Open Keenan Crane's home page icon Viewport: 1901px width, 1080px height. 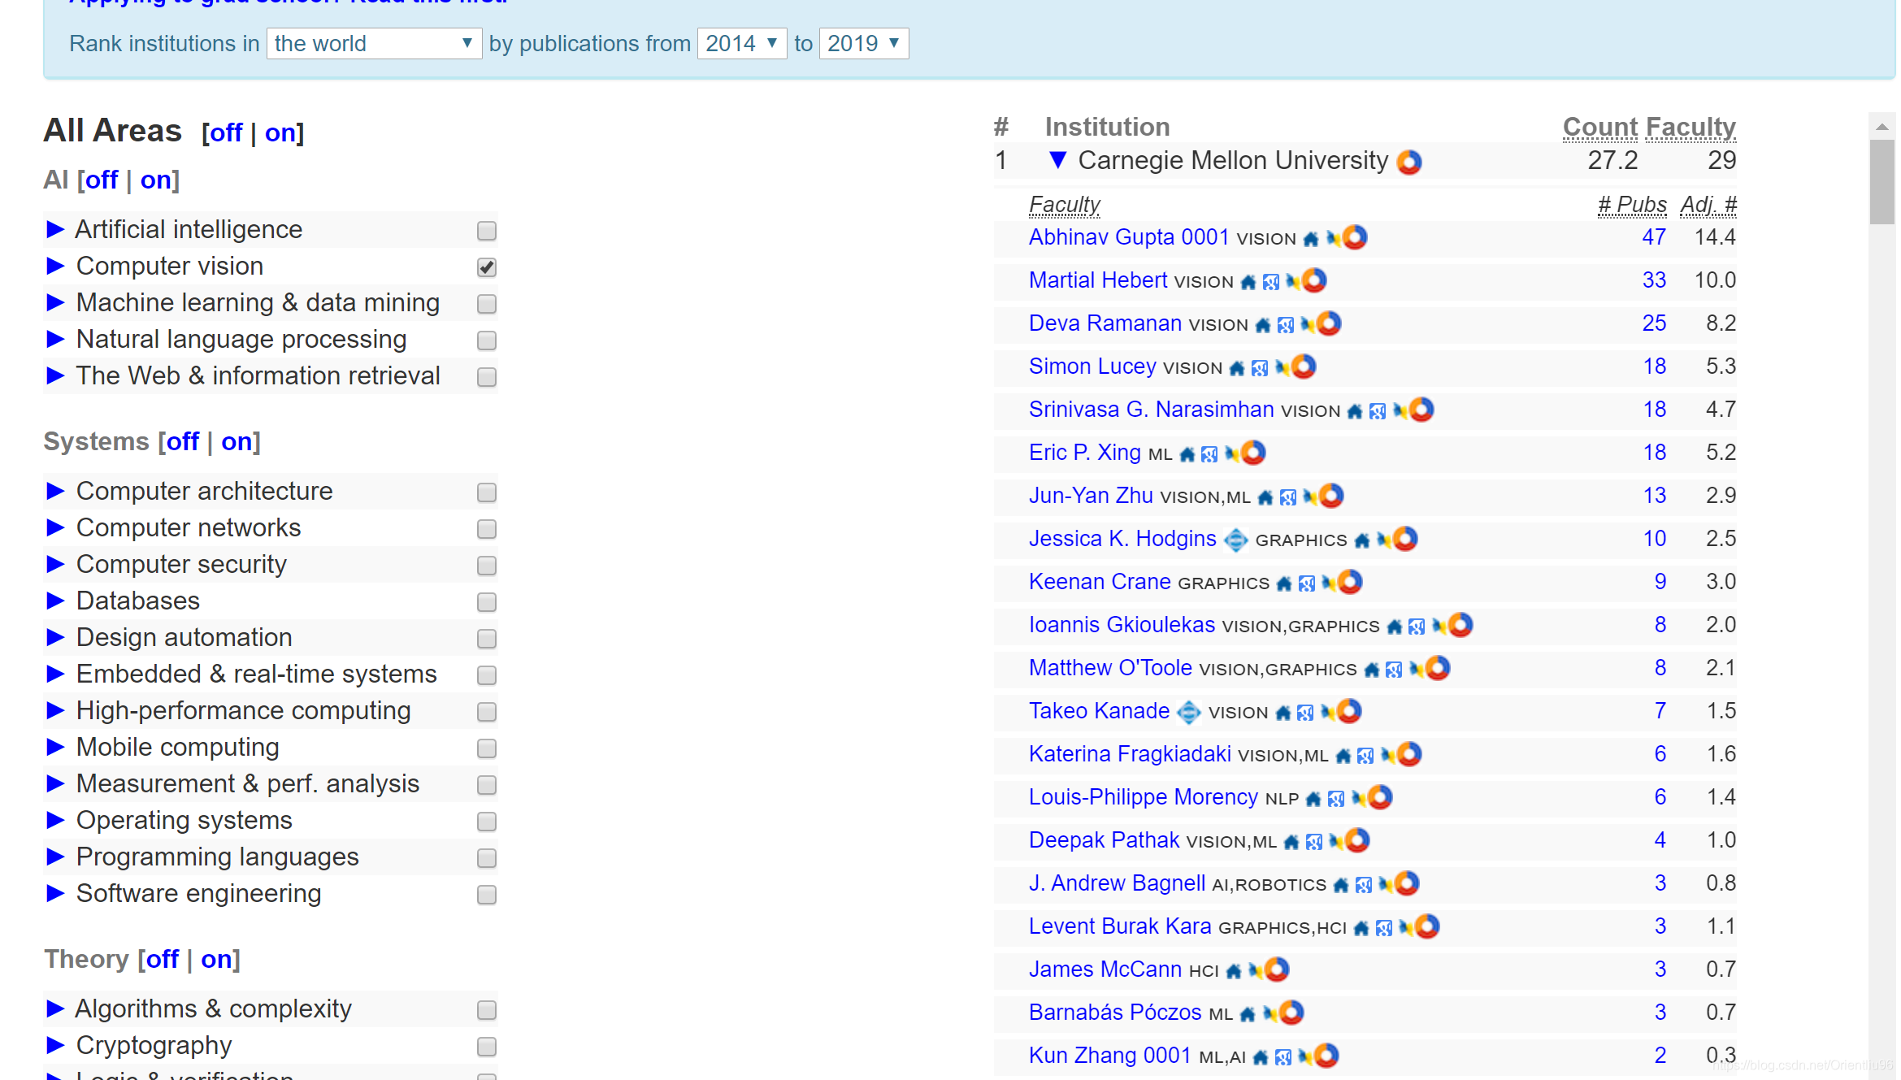click(1284, 583)
